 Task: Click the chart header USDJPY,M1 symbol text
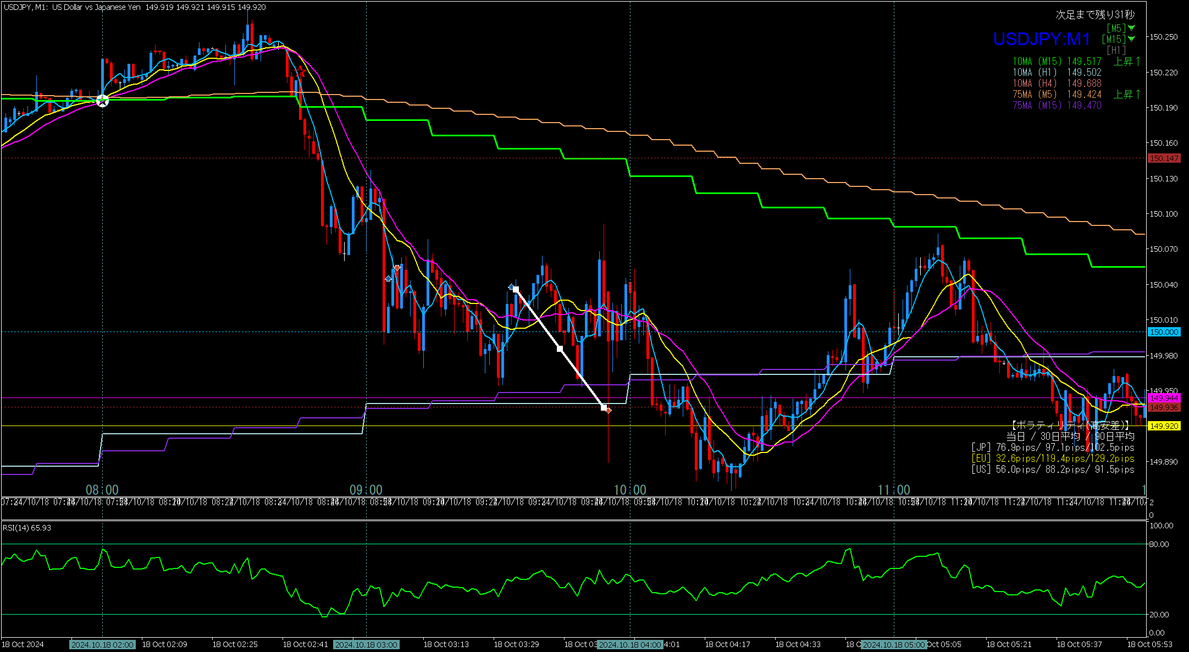point(25,7)
